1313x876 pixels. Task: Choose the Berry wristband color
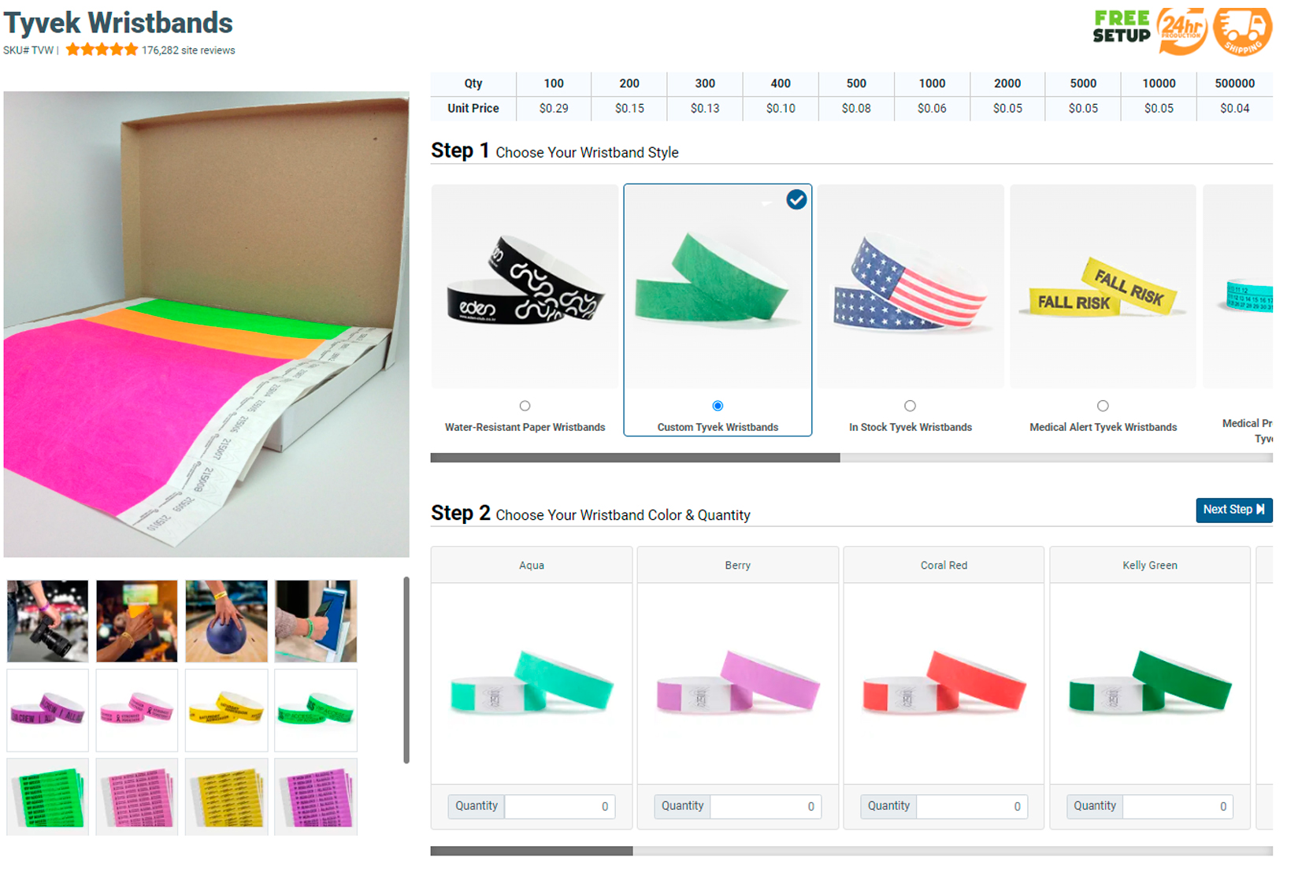(738, 683)
